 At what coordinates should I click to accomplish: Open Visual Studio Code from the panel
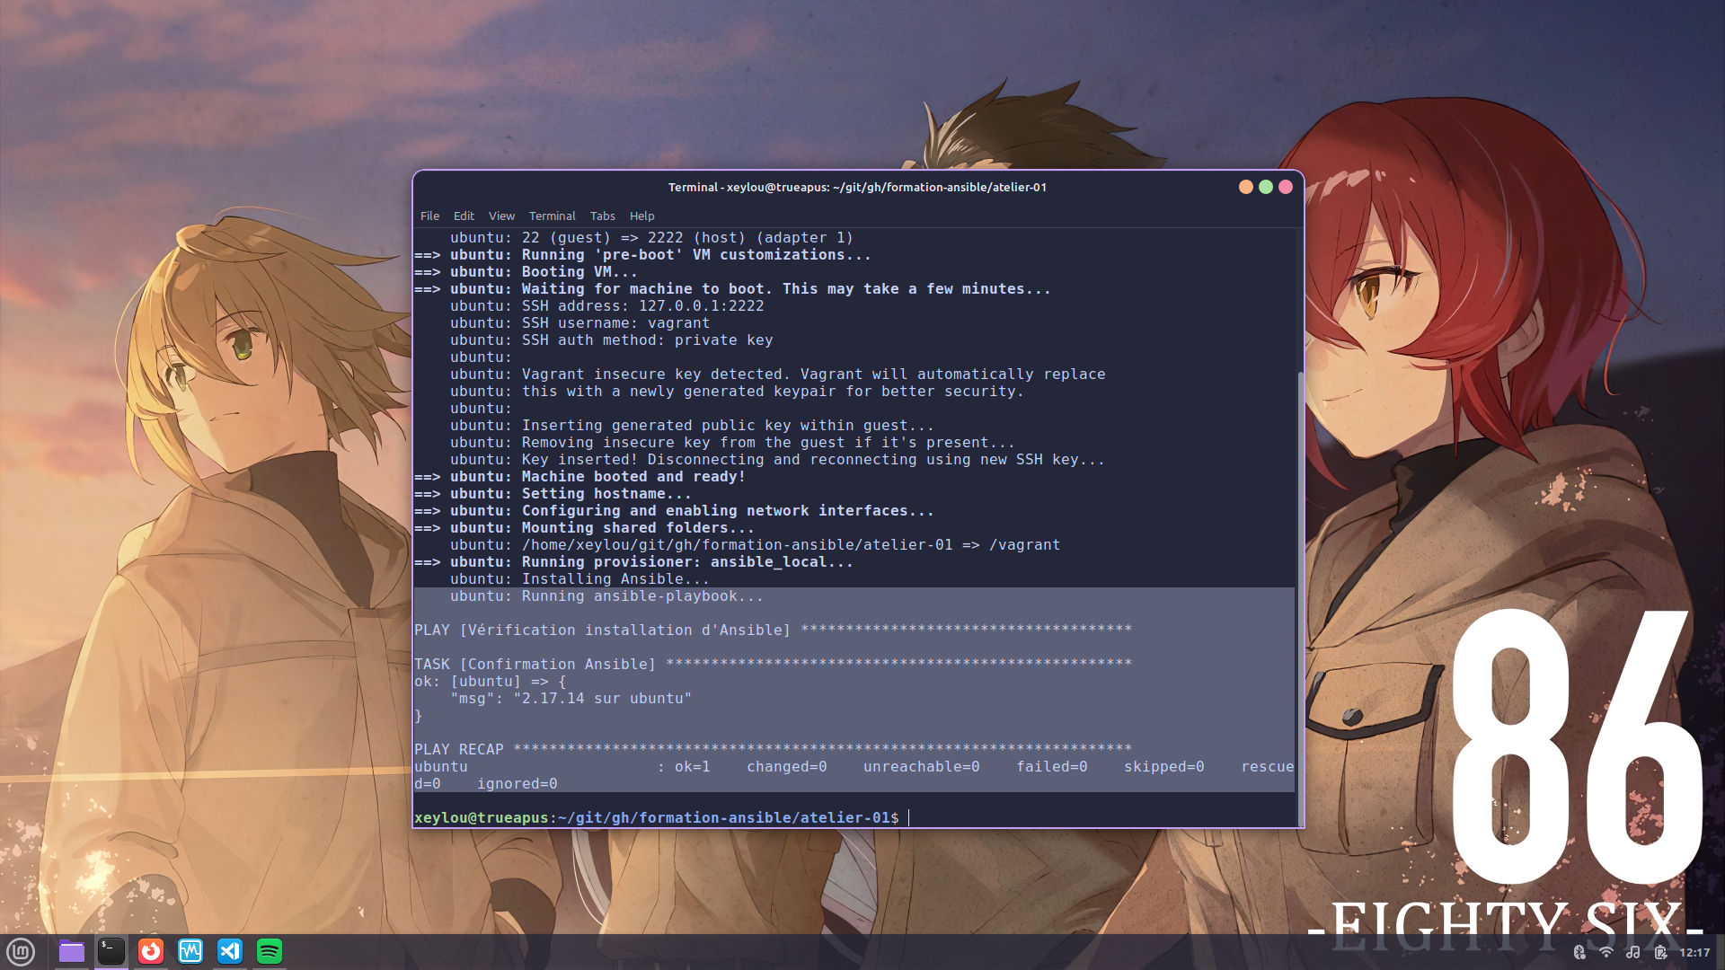click(x=230, y=951)
